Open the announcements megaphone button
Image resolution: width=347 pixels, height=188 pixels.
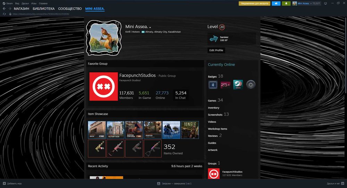[x=276, y=3]
